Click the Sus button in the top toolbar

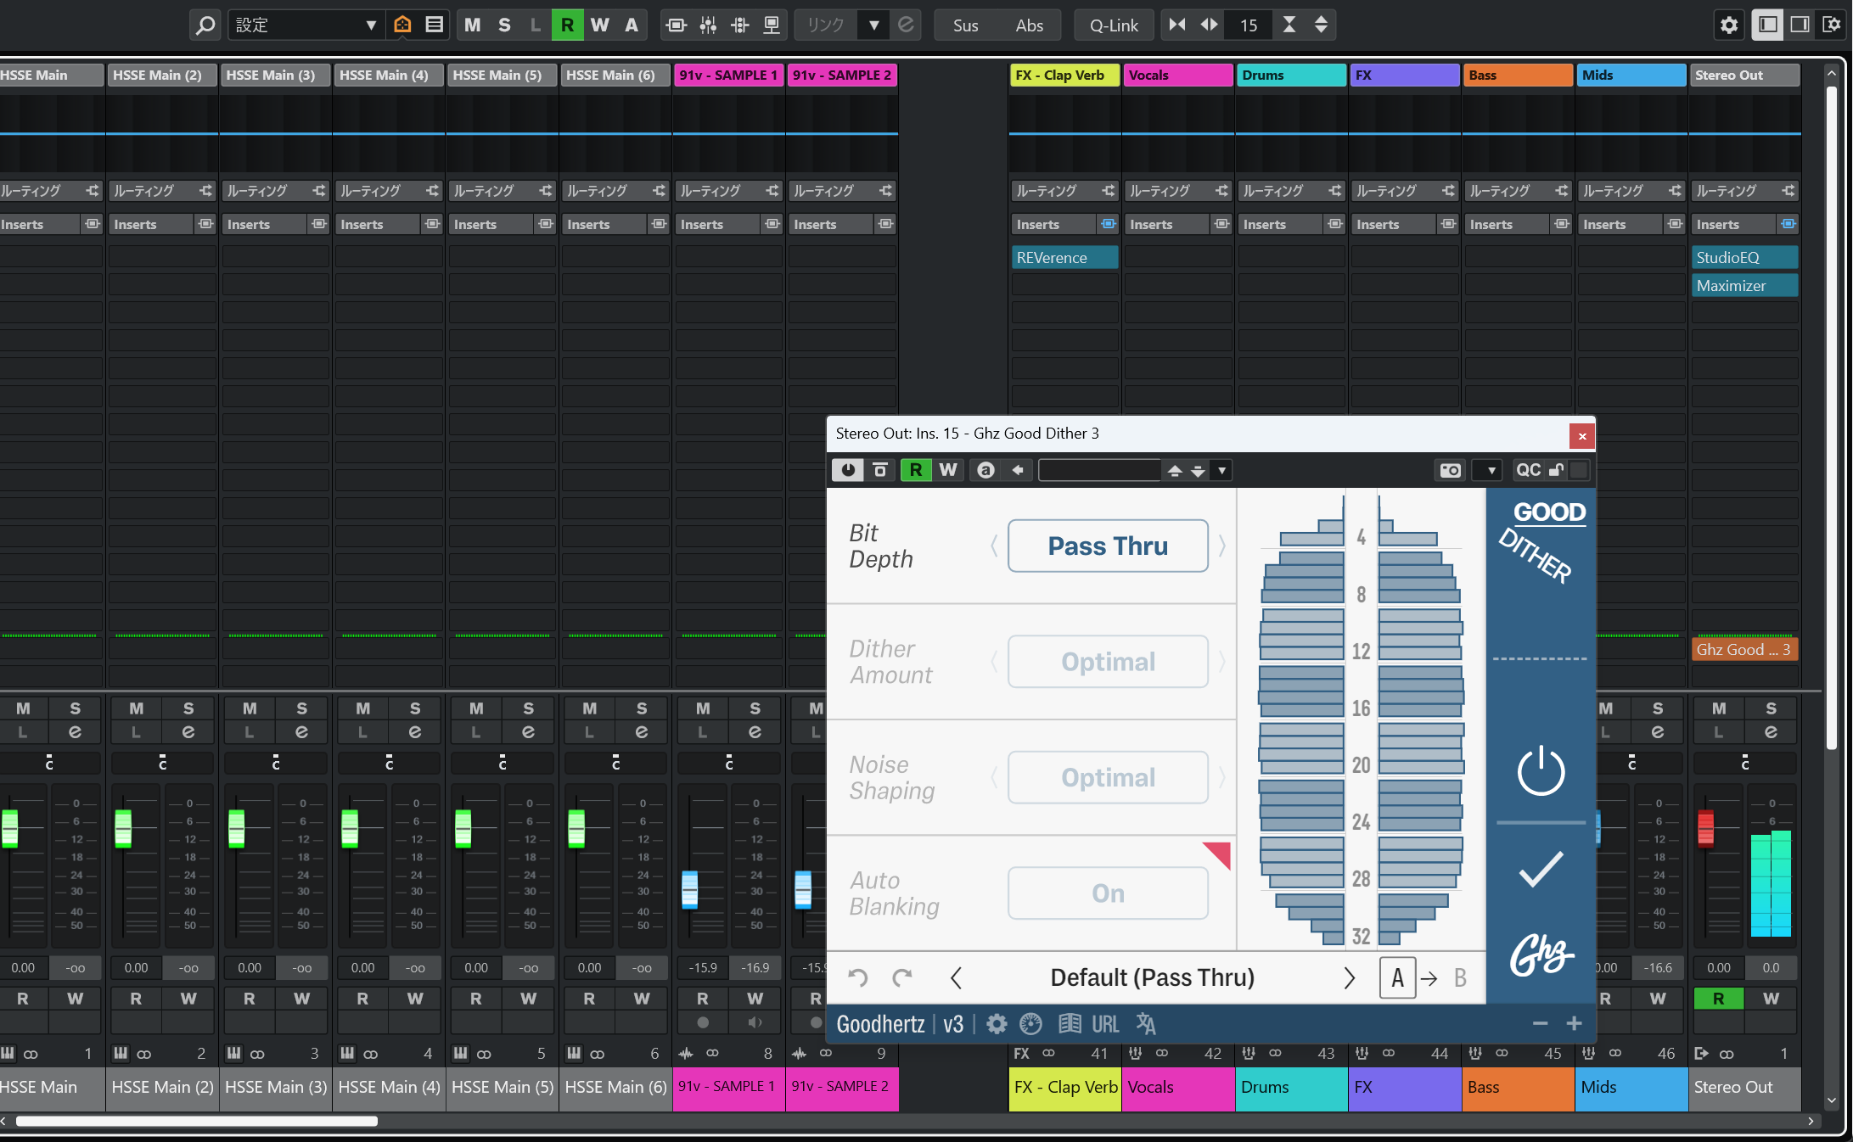pyautogui.click(x=965, y=25)
